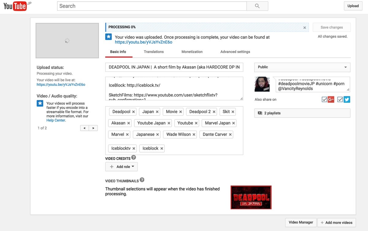
Task: Expand the Add role dropdown
Action: (121, 167)
